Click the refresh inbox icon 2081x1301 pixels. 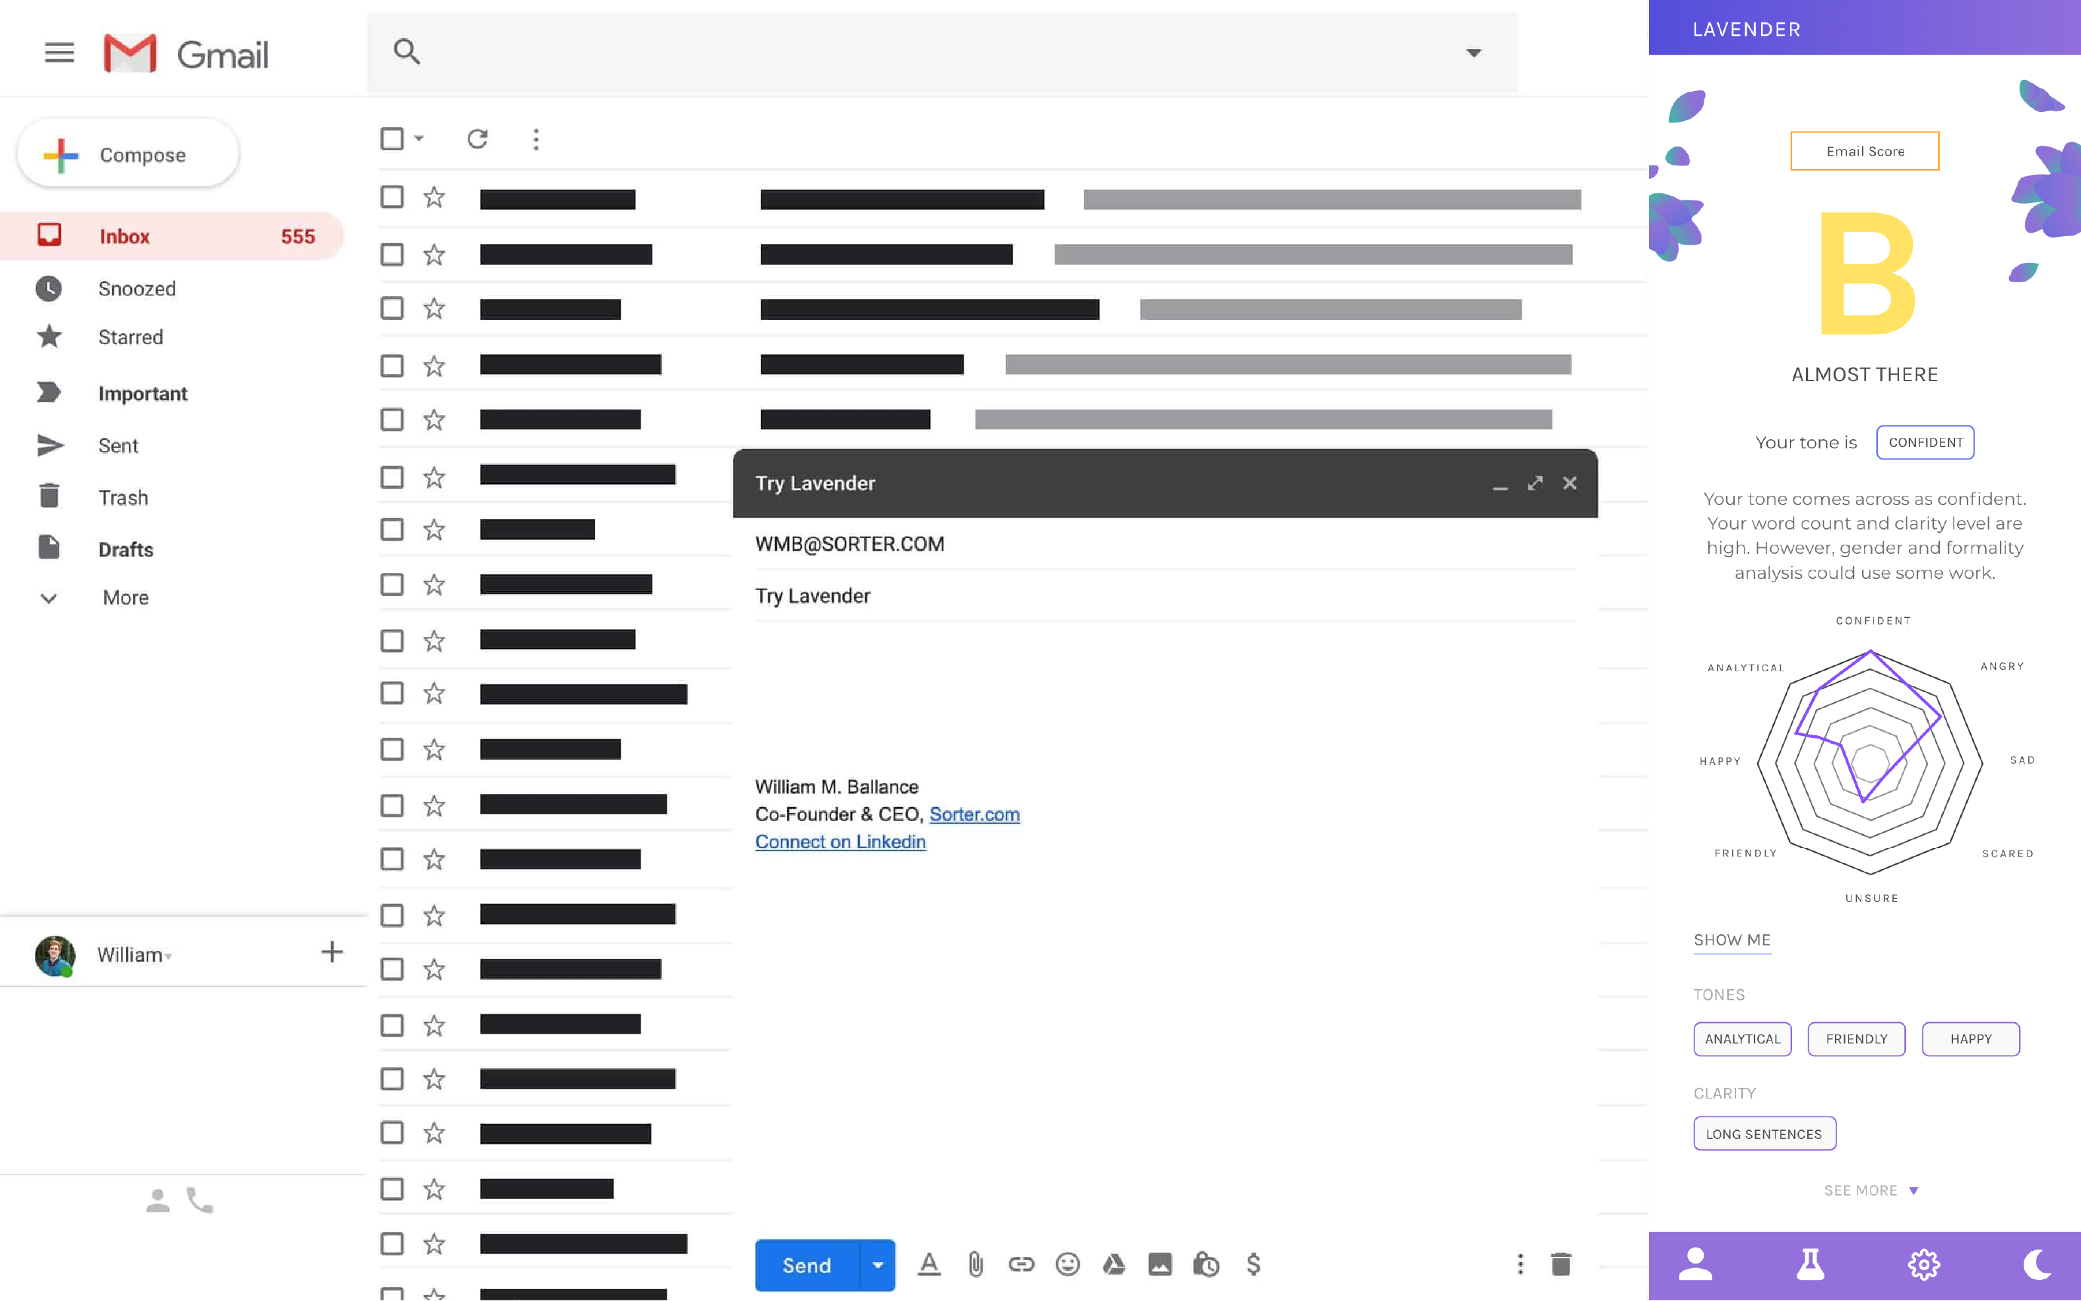tap(478, 138)
